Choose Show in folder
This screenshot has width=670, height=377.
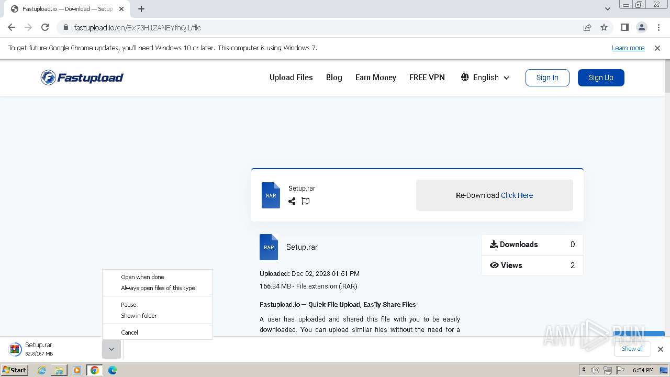[x=158, y=316]
